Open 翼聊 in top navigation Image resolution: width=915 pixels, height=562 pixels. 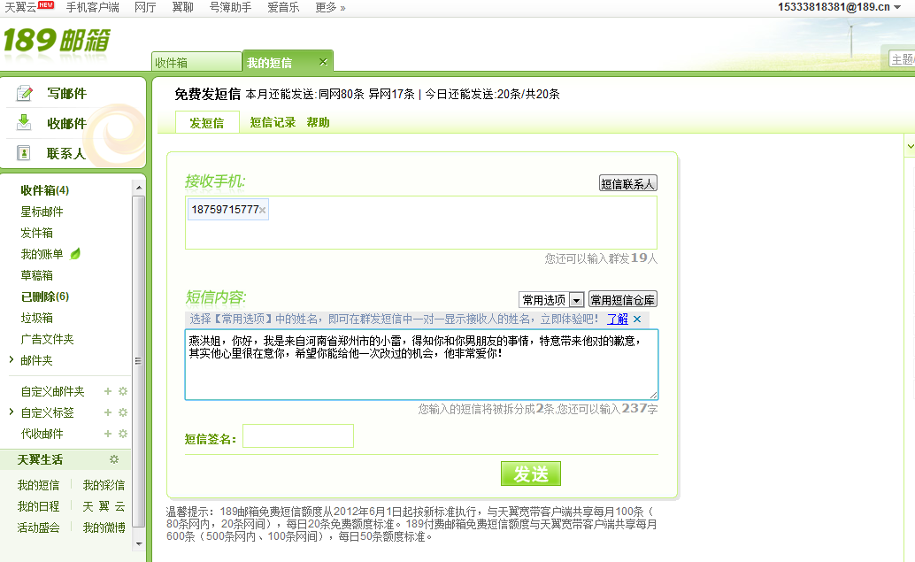[x=182, y=8]
